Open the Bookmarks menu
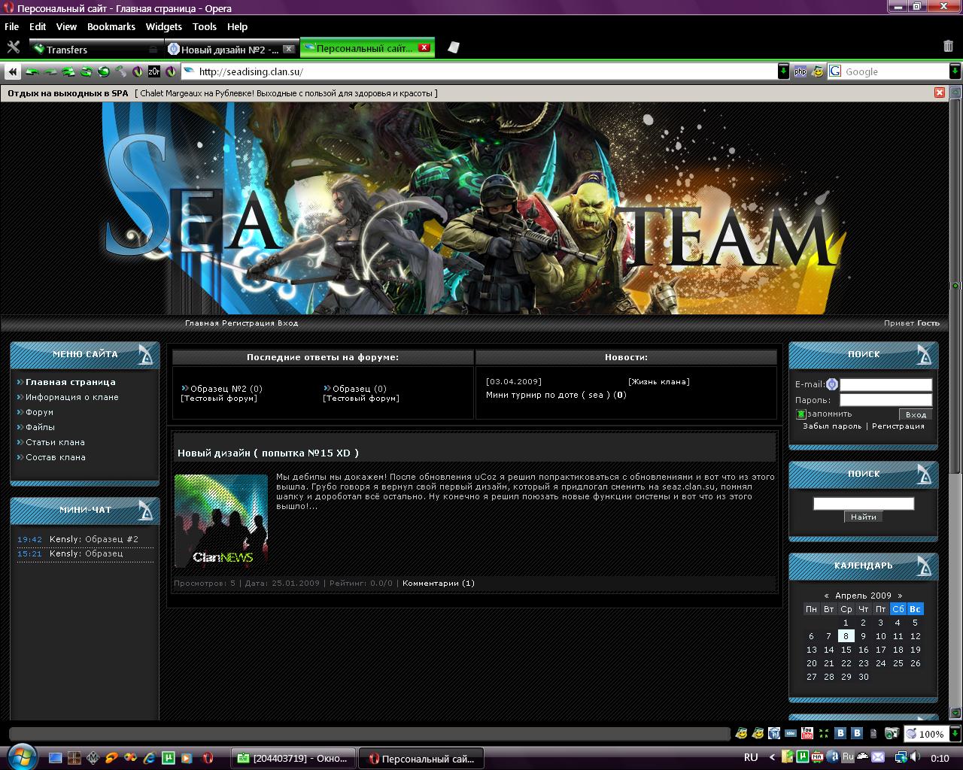This screenshot has height=770, width=963. [x=111, y=26]
